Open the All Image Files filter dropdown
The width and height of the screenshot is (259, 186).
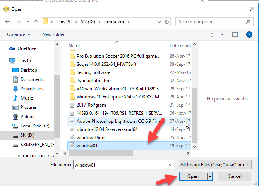click(215, 165)
